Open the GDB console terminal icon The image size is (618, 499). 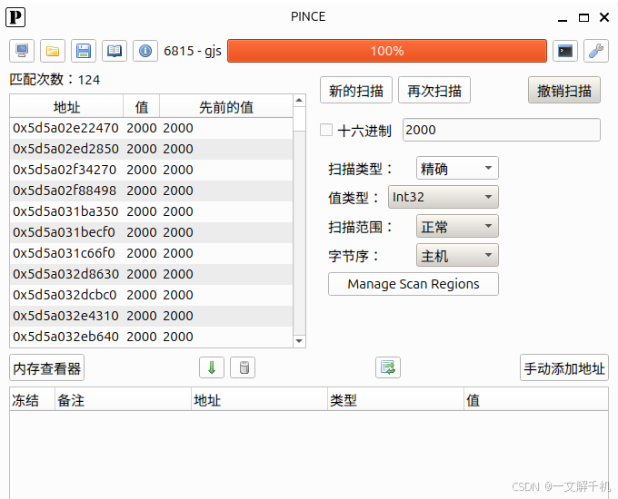point(565,51)
